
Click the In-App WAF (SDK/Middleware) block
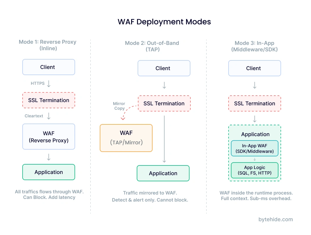254,148
